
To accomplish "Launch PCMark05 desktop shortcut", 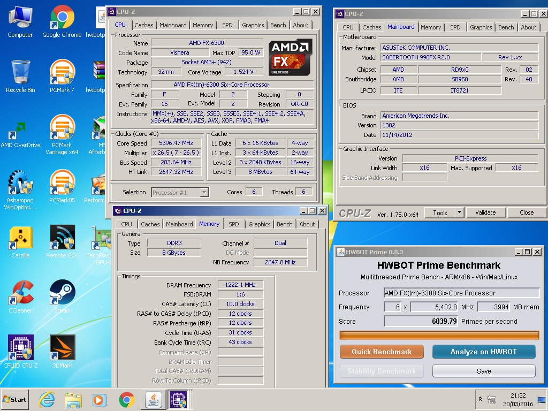I will pyautogui.click(x=62, y=186).
